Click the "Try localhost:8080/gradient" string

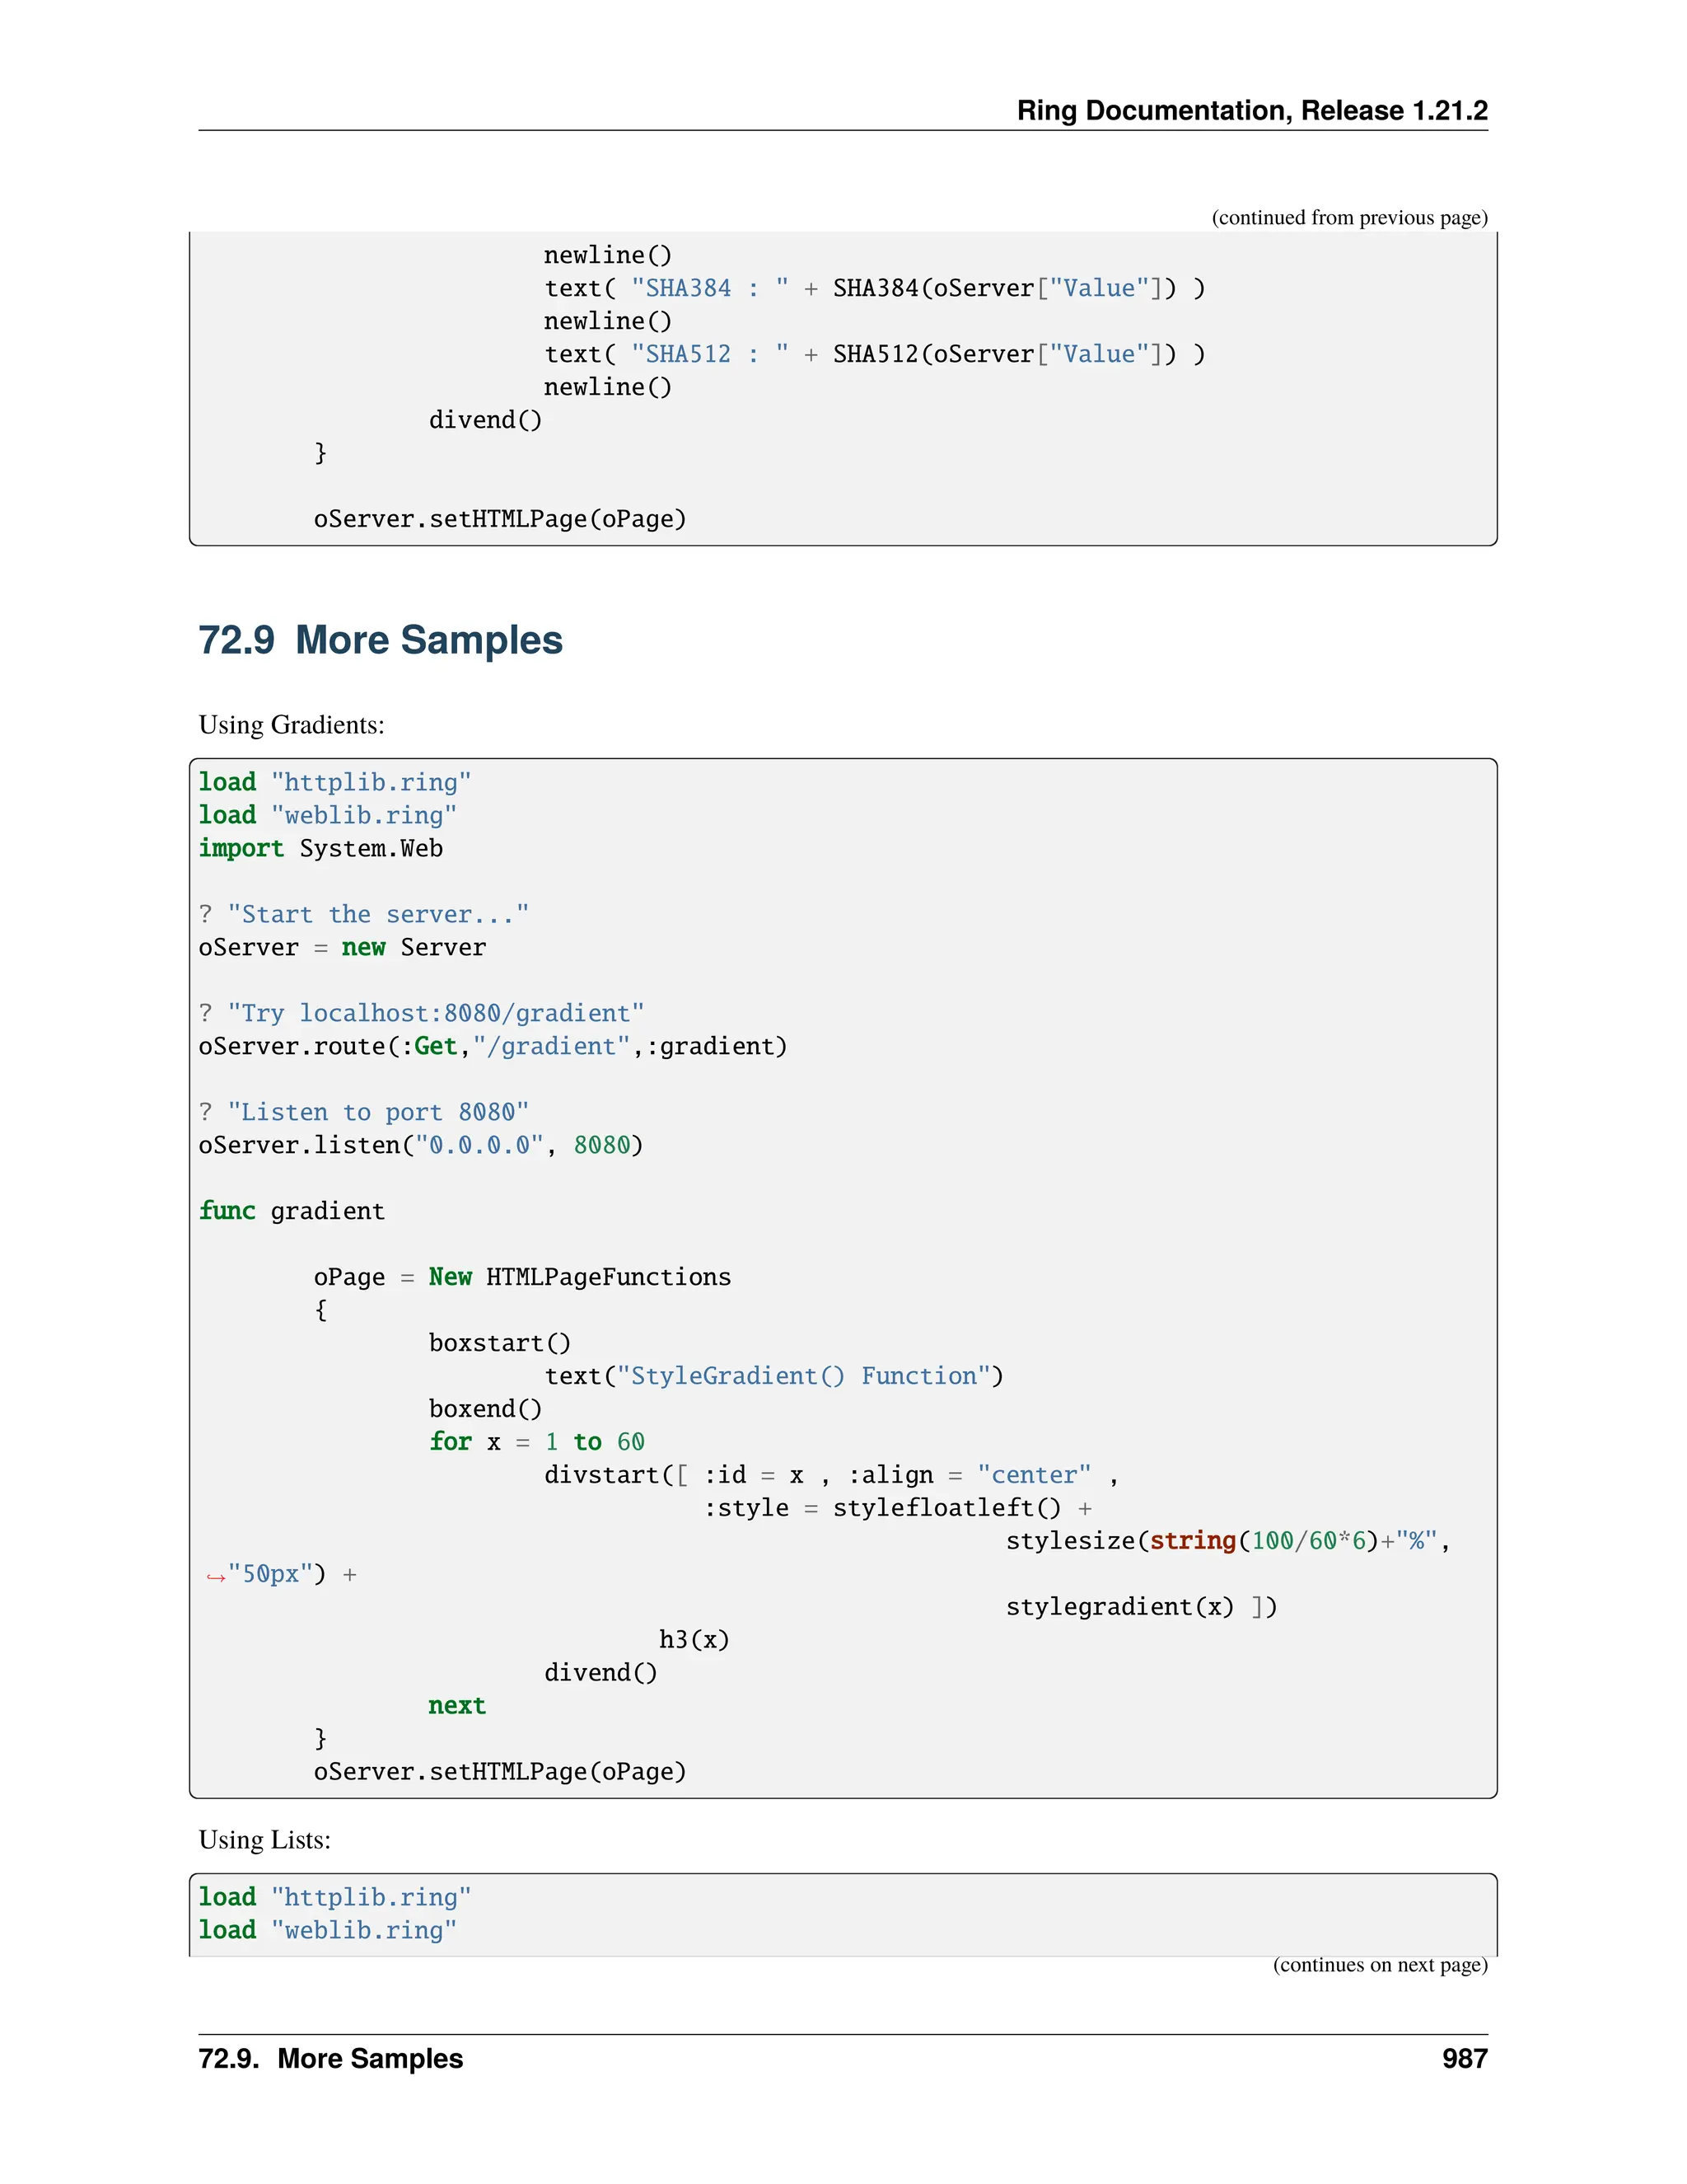pyautogui.click(x=435, y=1013)
